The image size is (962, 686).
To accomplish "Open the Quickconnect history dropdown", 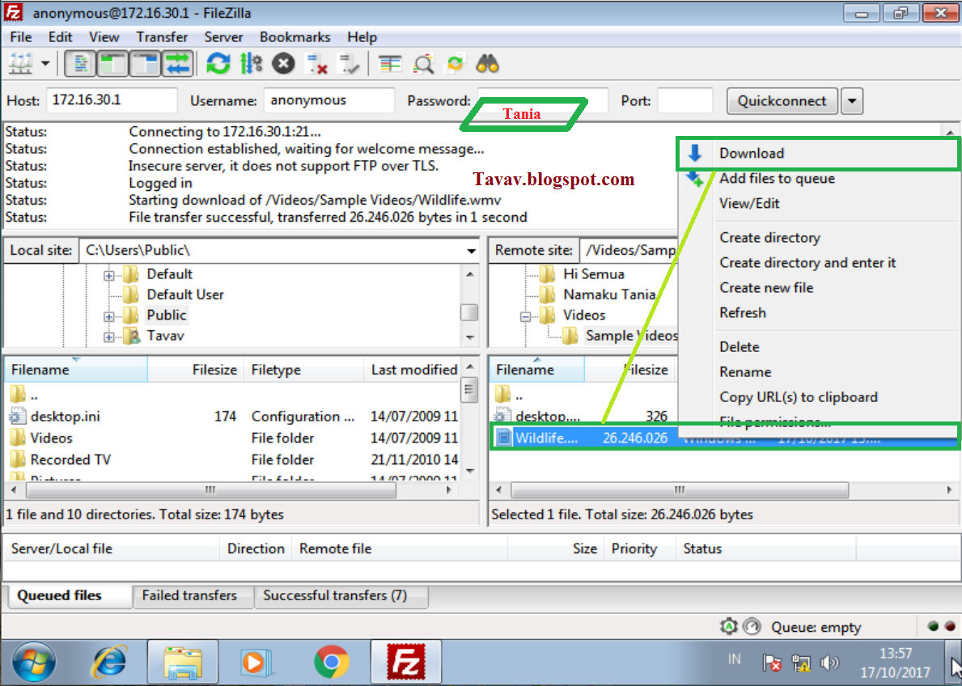I will click(x=852, y=100).
